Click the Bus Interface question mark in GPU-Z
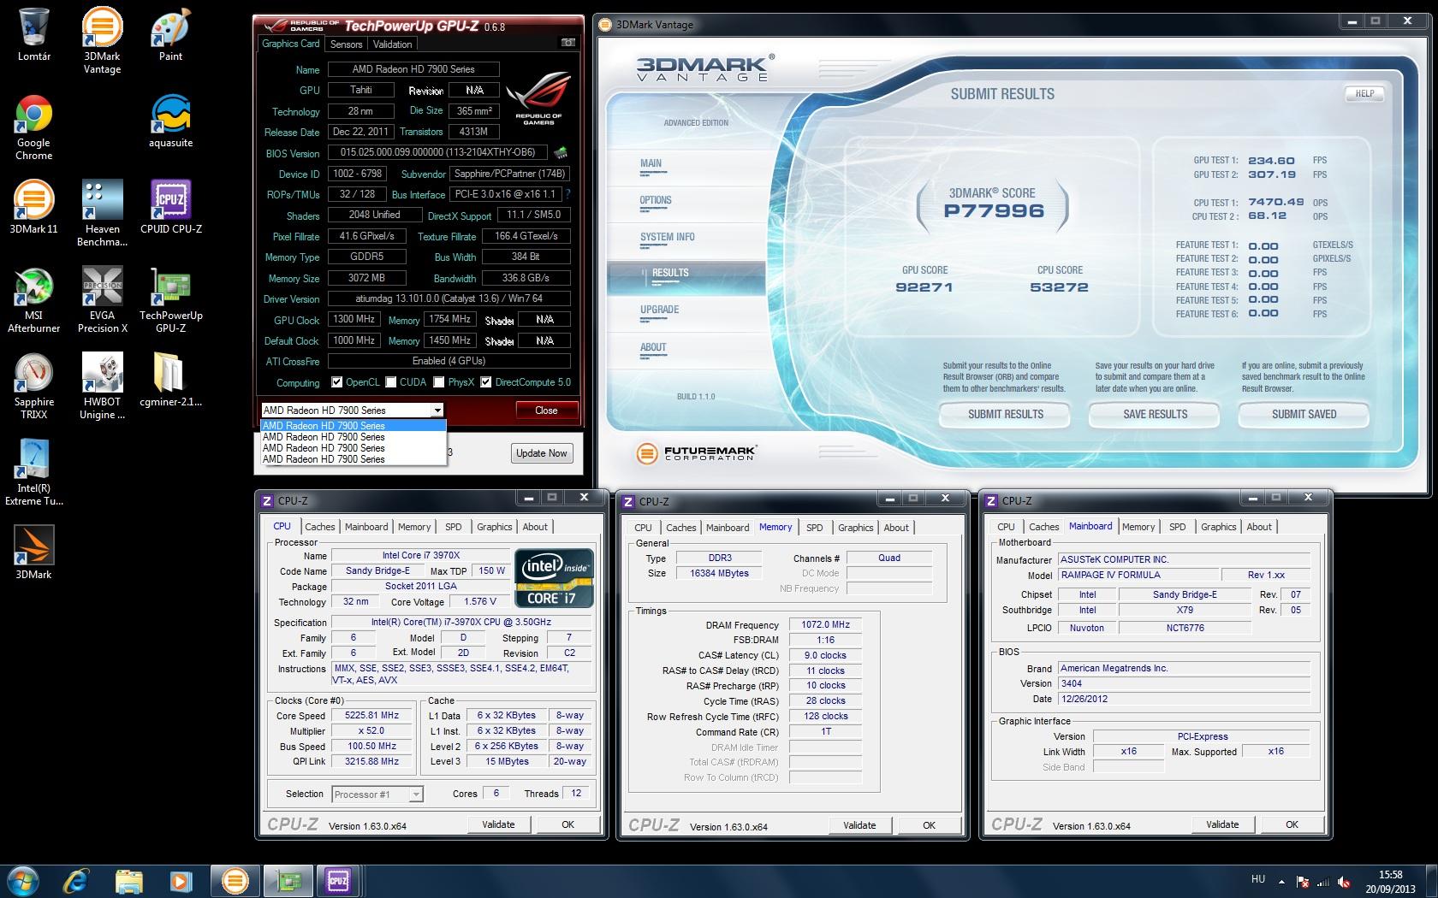The image size is (1438, 898). [567, 194]
